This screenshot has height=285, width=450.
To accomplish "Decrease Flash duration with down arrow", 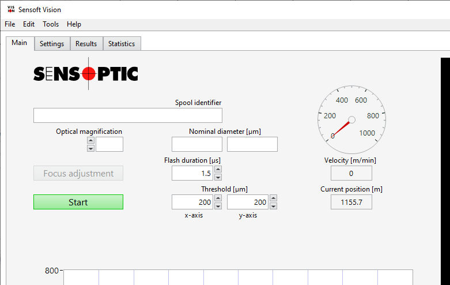I will pos(218,177).
